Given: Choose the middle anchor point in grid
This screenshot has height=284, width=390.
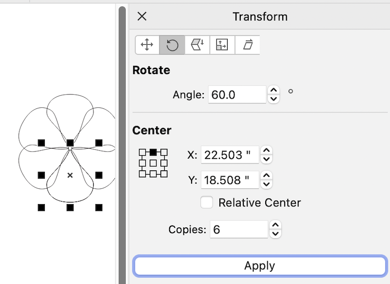Looking at the screenshot, I should [x=153, y=162].
